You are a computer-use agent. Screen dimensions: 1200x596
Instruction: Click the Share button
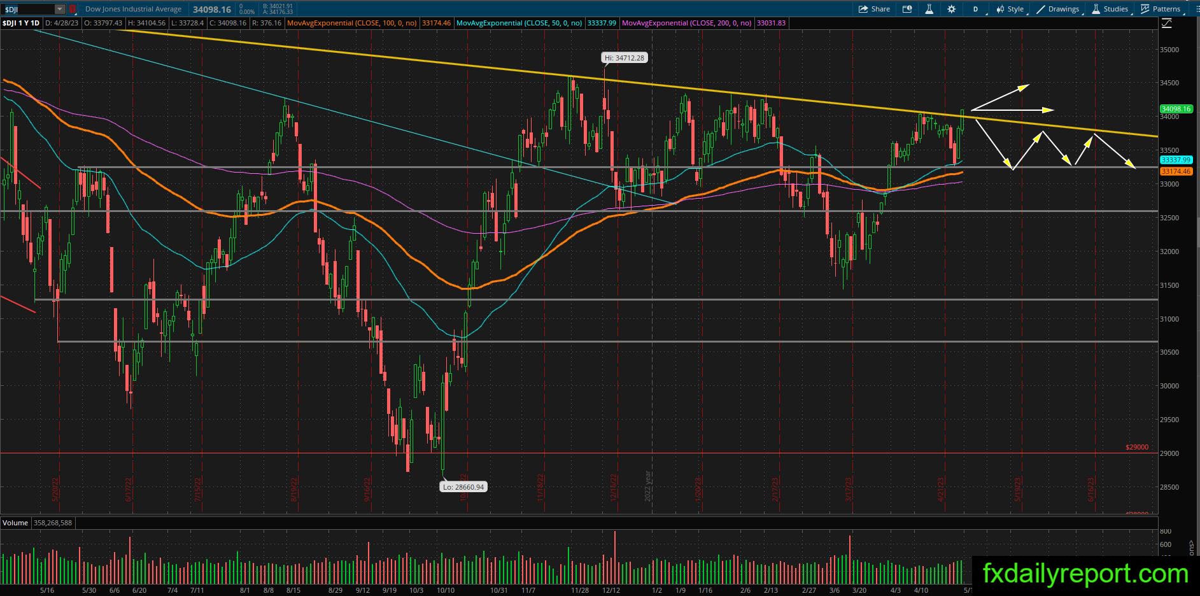tap(874, 9)
